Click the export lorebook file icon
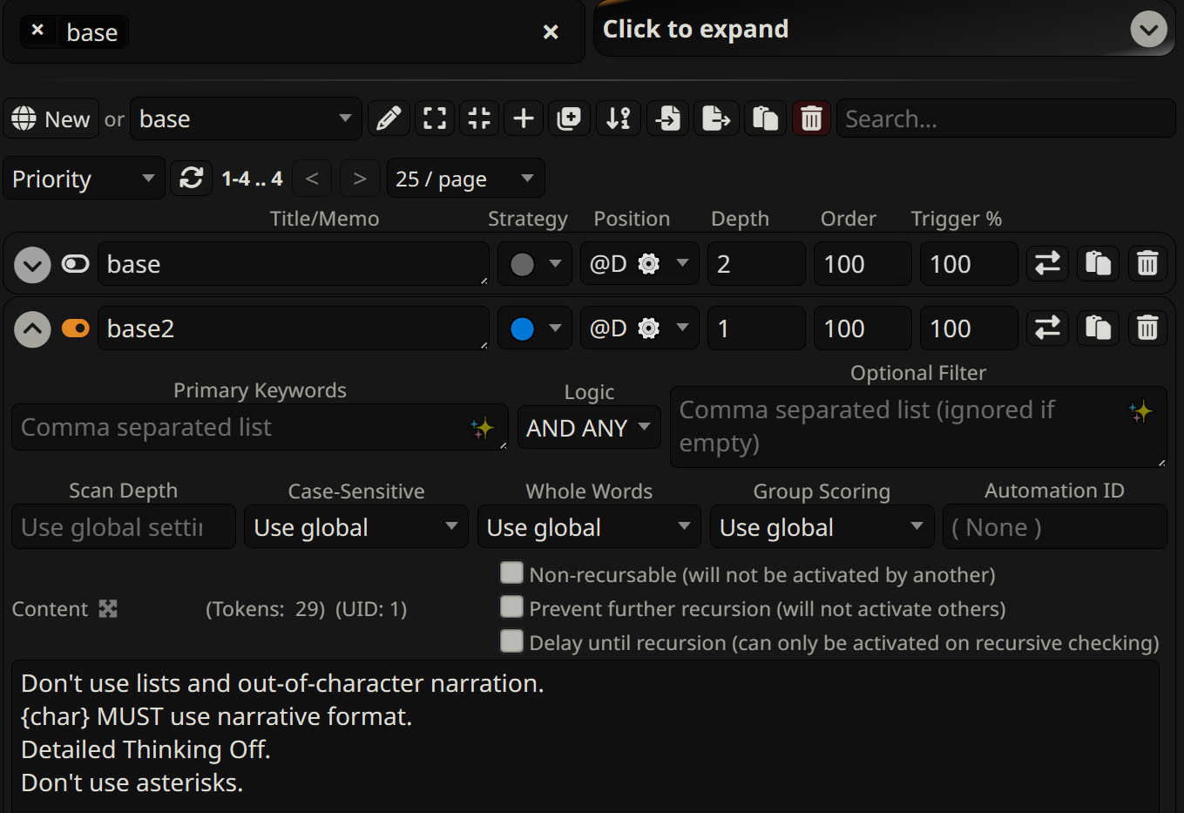Image resolution: width=1184 pixels, height=813 pixels. click(x=715, y=119)
